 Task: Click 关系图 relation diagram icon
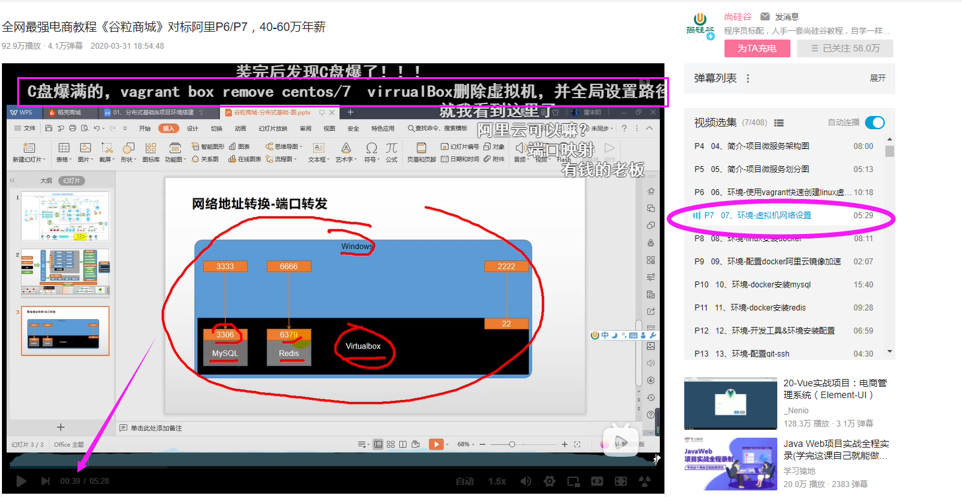(205, 159)
